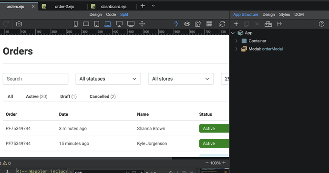Open the App Structure panel tab
Screen dimensions: 329x173
(246, 14)
